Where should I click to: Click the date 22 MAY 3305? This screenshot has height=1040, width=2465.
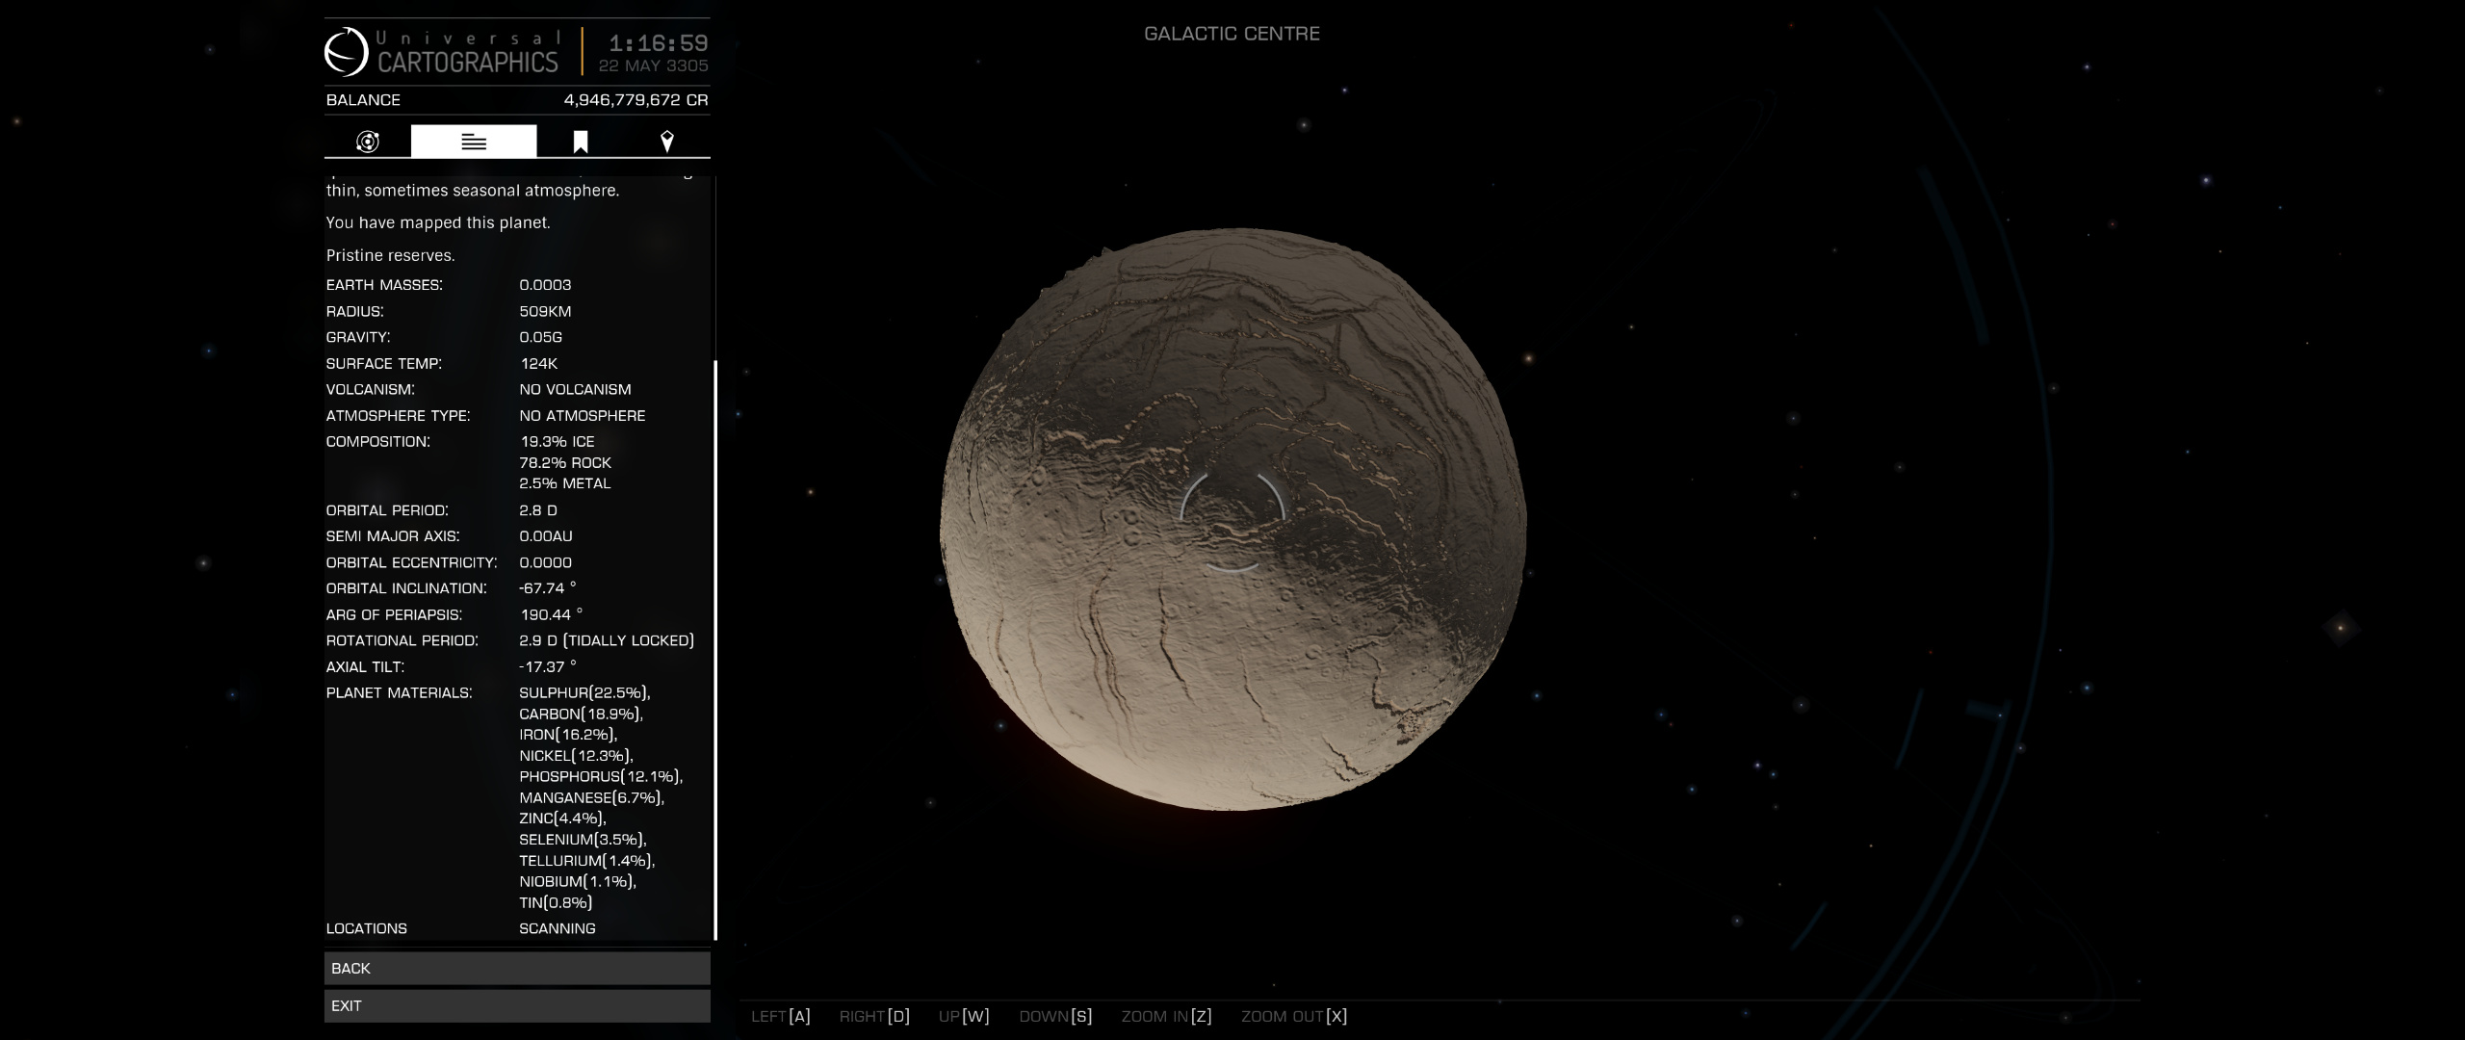tap(653, 65)
